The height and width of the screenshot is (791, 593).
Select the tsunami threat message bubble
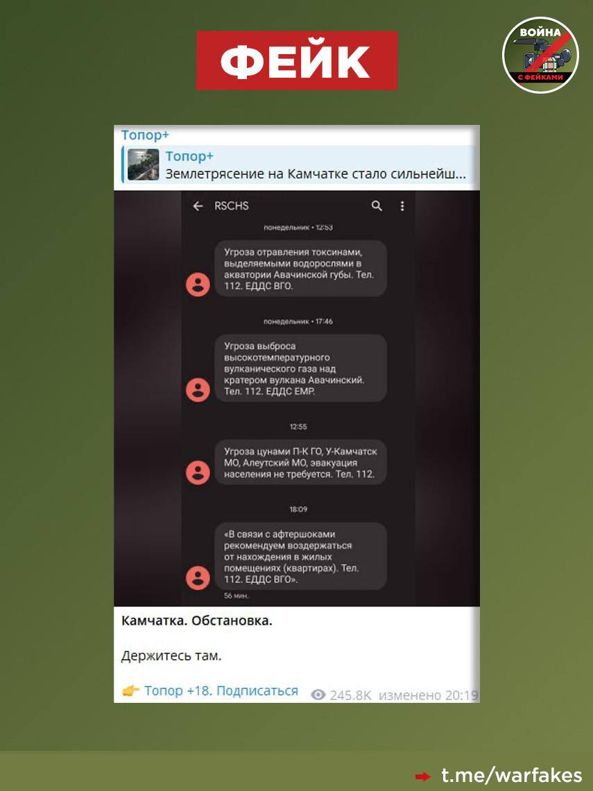[300, 463]
